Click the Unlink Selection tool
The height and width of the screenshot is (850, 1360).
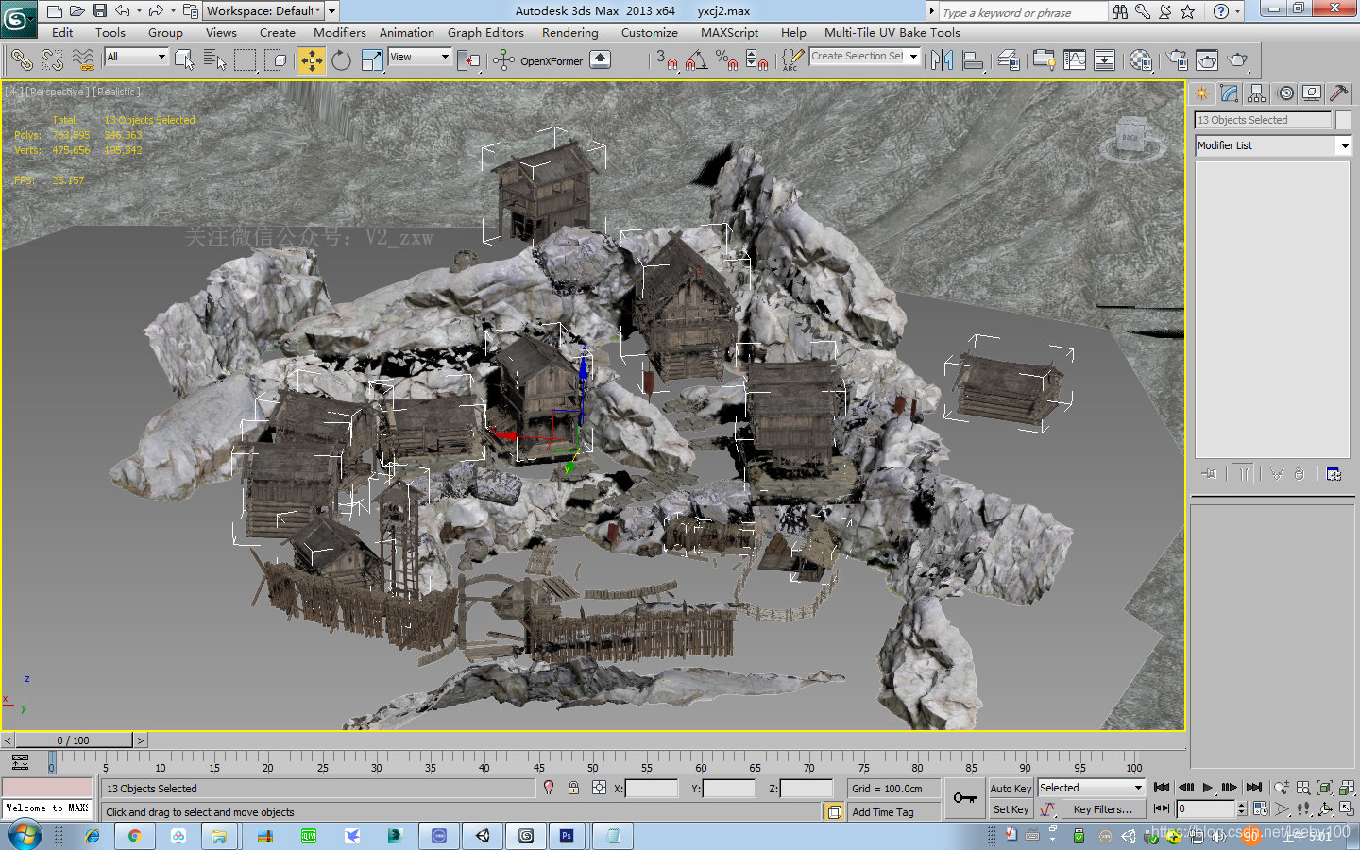[52, 60]
